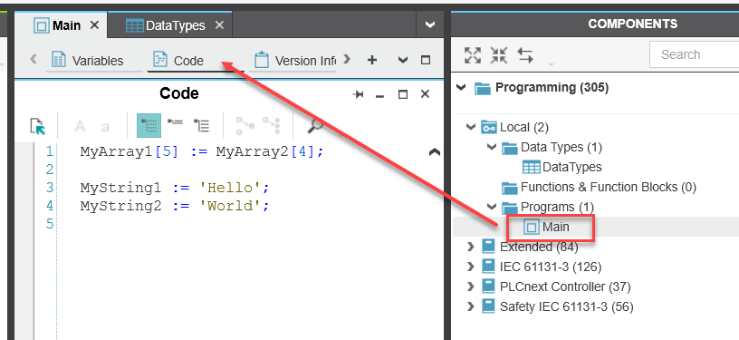Image resolution: width=739 pixels, height=340 pixels.
Task: Click the uppercase 'A' toolbar icon
Action: click(80, 126)
